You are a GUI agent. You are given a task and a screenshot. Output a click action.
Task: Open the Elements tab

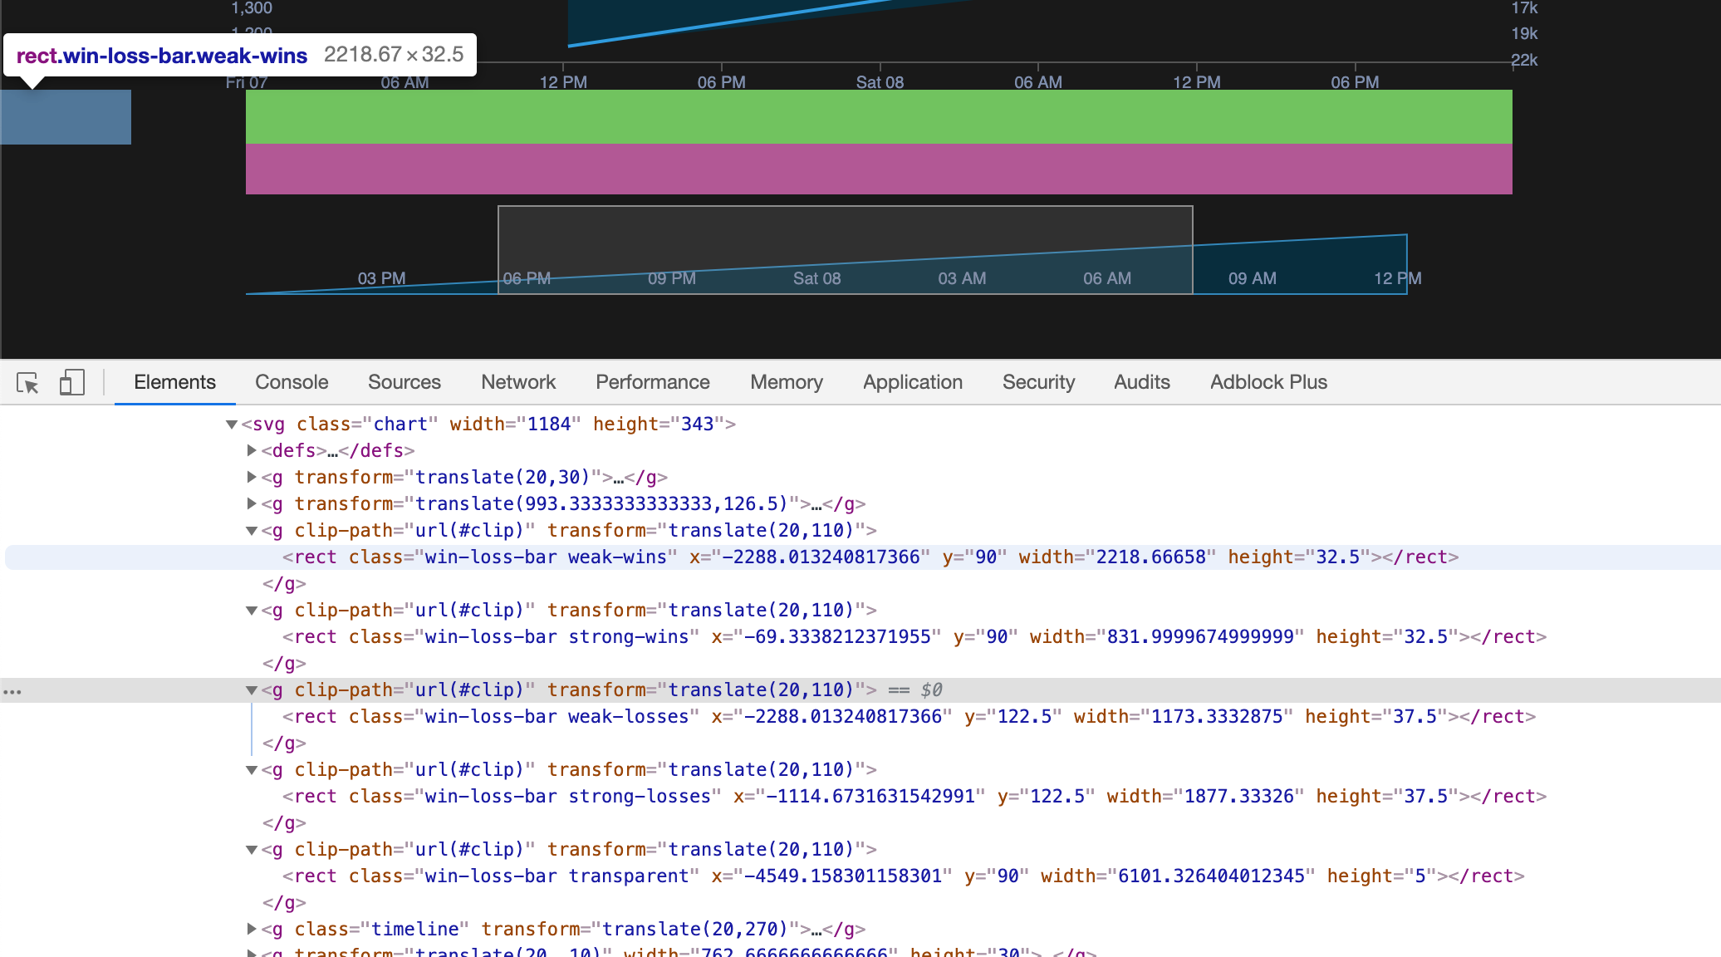[x=174, y=382]
